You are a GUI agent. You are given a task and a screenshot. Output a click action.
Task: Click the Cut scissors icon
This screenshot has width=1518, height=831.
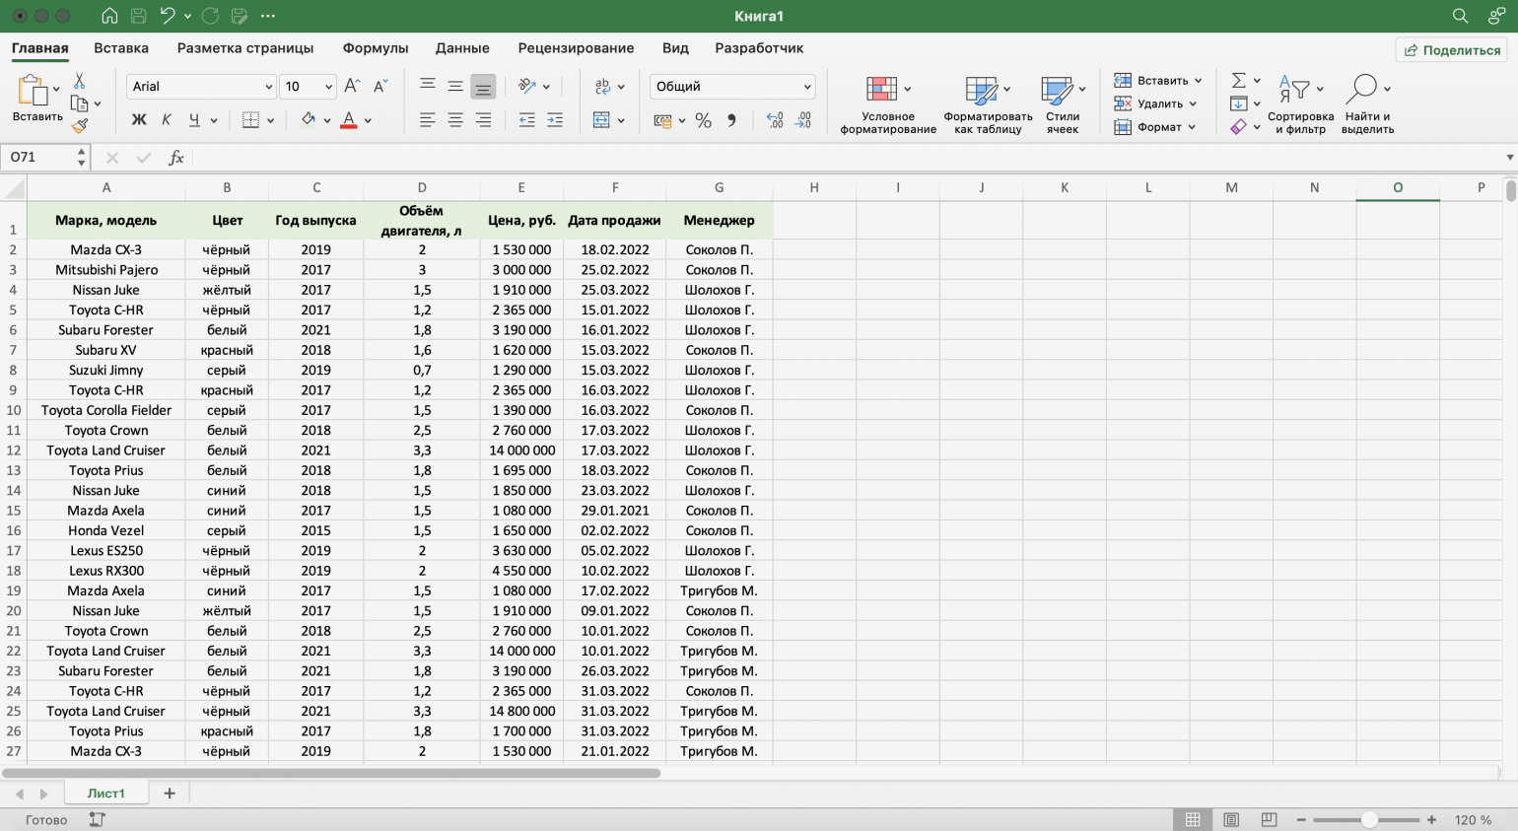pyautogui.click(x=80, y=81)
